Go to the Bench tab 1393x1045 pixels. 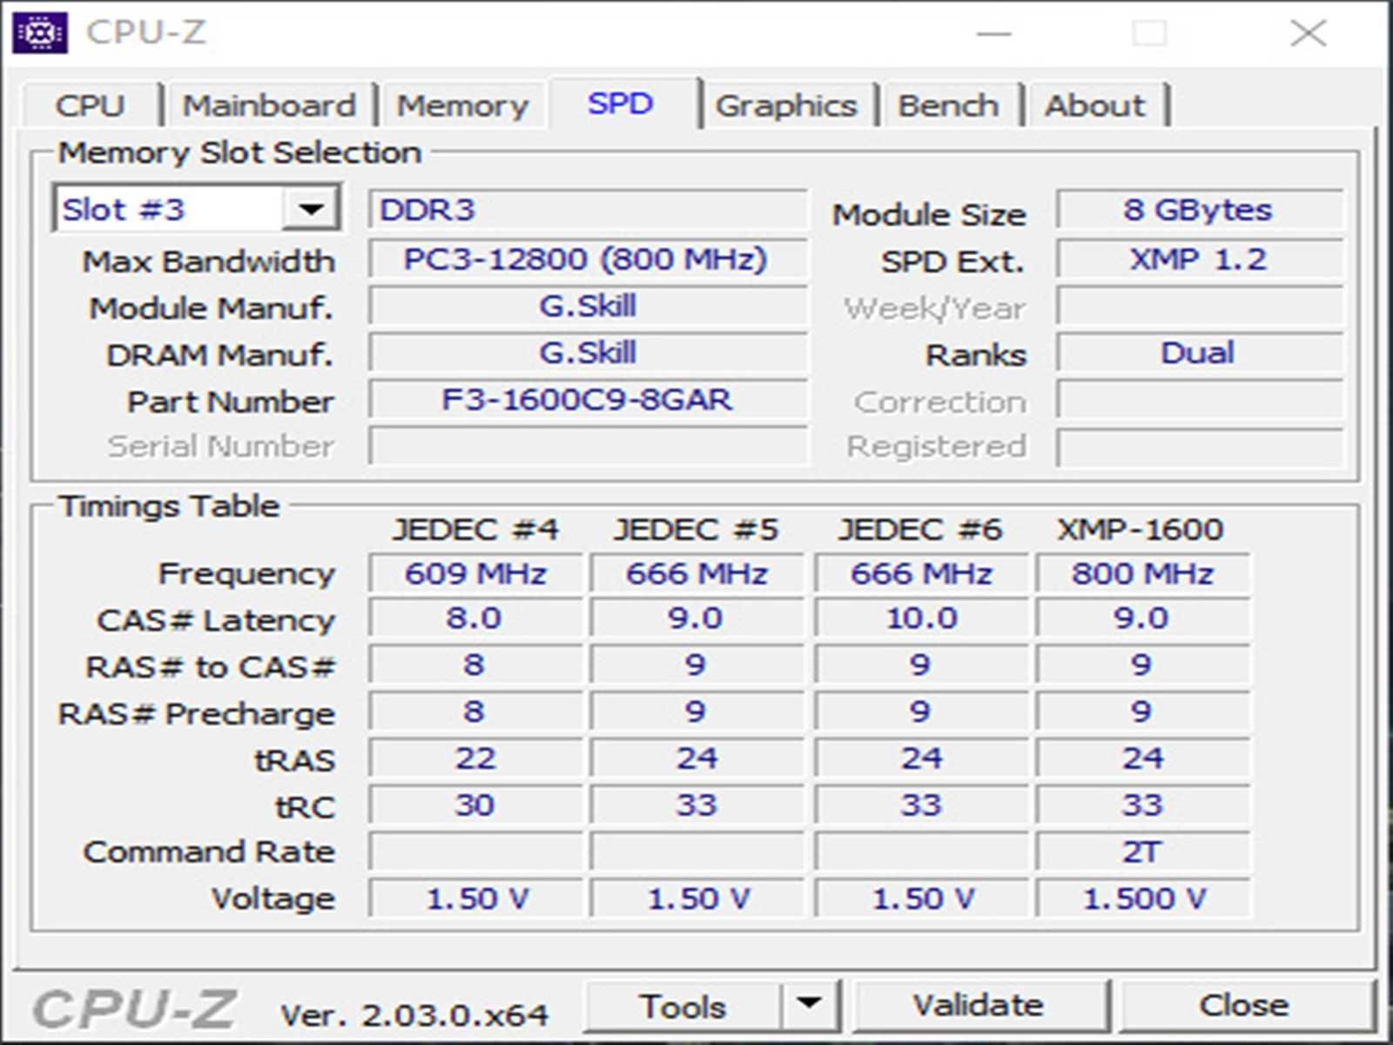tap(948, 105)
